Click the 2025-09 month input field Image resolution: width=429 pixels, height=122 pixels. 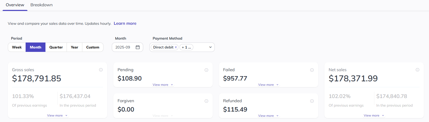(x=127, y=47)
